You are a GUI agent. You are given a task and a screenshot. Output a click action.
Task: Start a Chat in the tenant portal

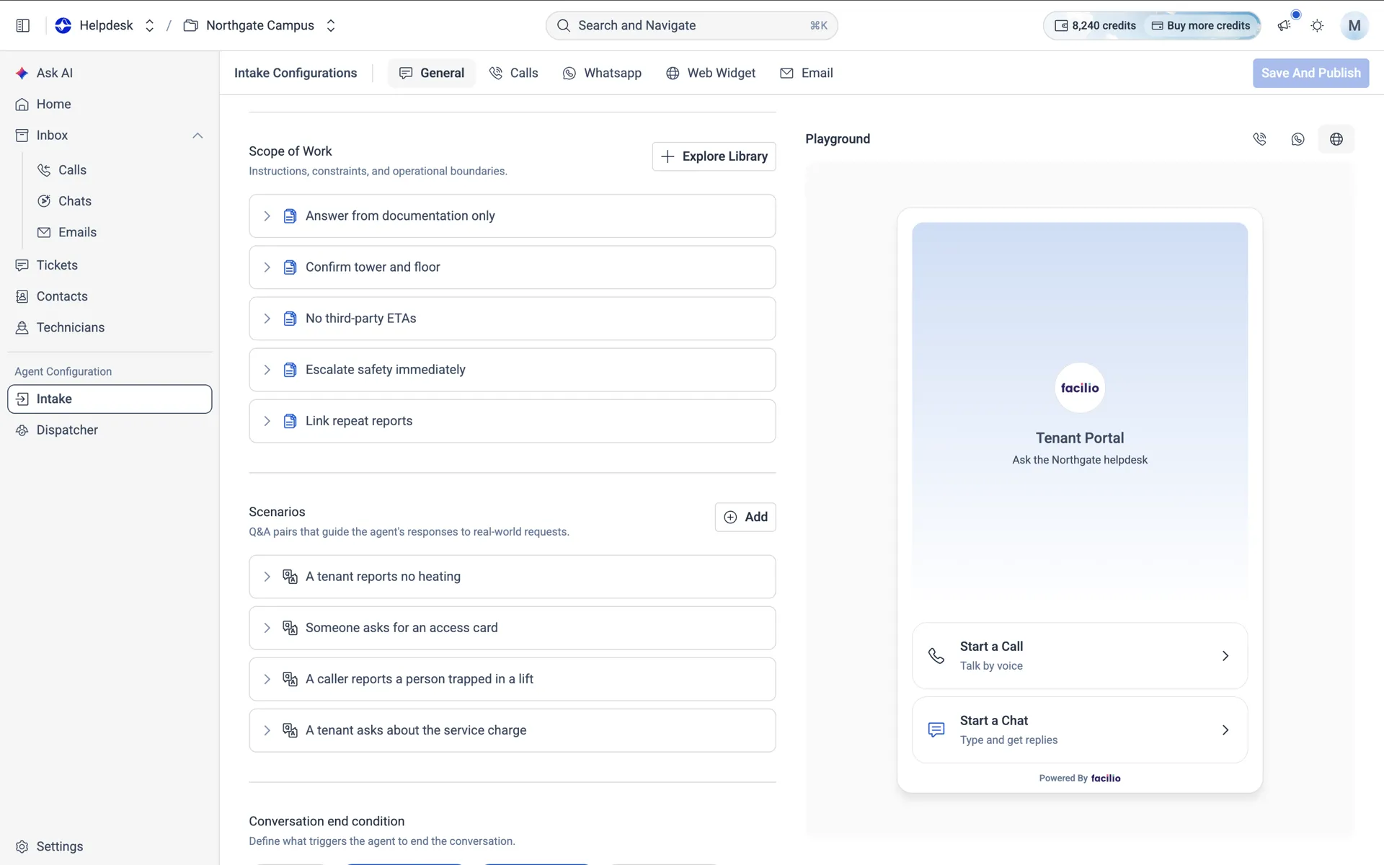tap(1079, 729)
